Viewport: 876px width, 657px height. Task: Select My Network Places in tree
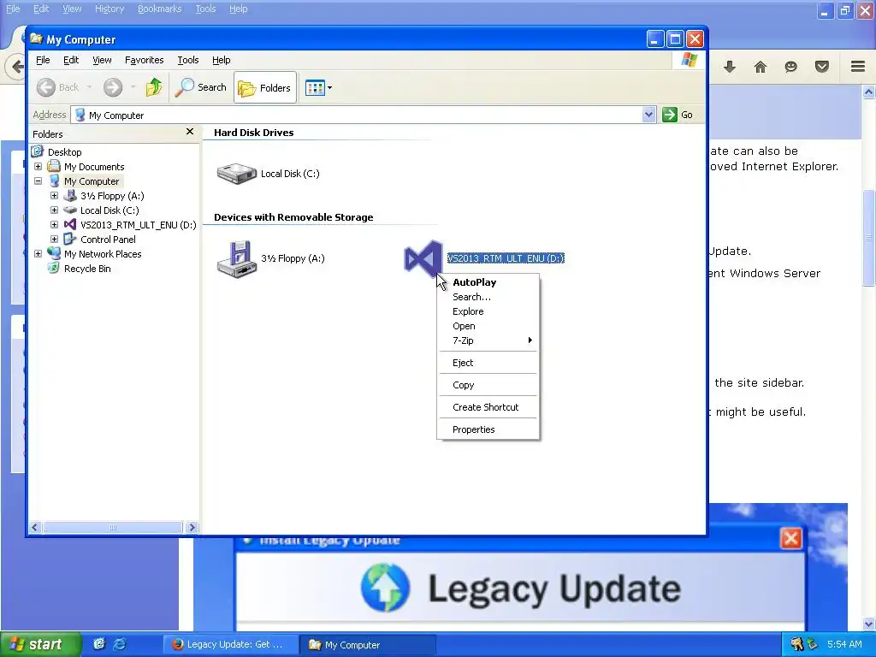click(103, 253)
